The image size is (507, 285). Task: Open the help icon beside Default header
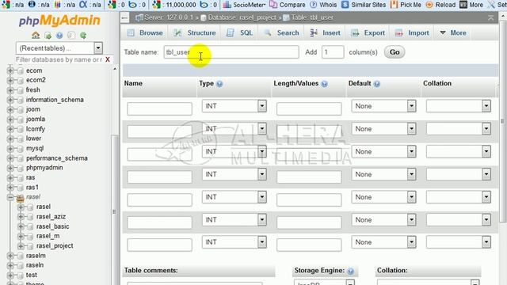377,84
